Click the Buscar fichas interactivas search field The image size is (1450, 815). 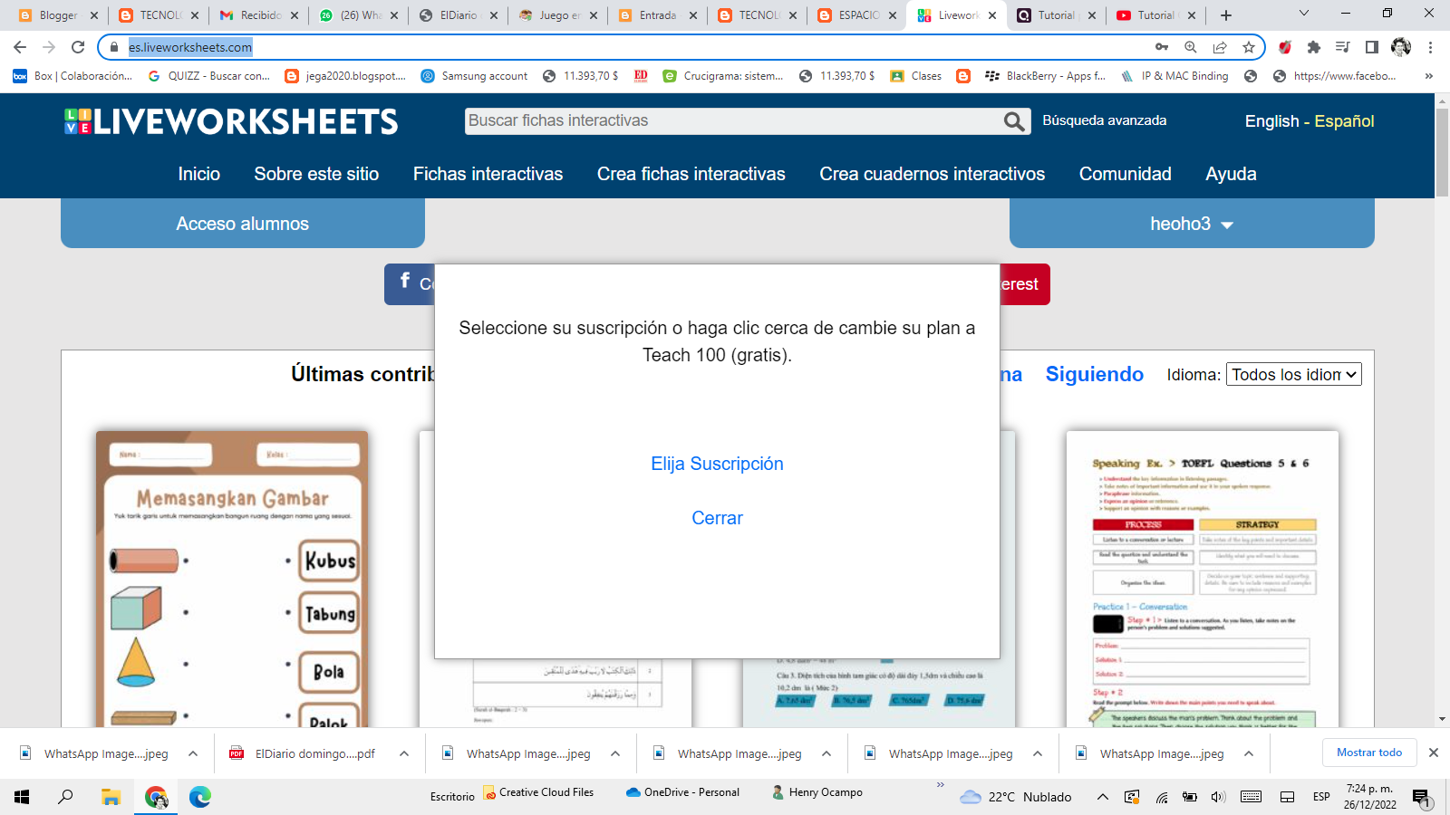click(734, 121)
